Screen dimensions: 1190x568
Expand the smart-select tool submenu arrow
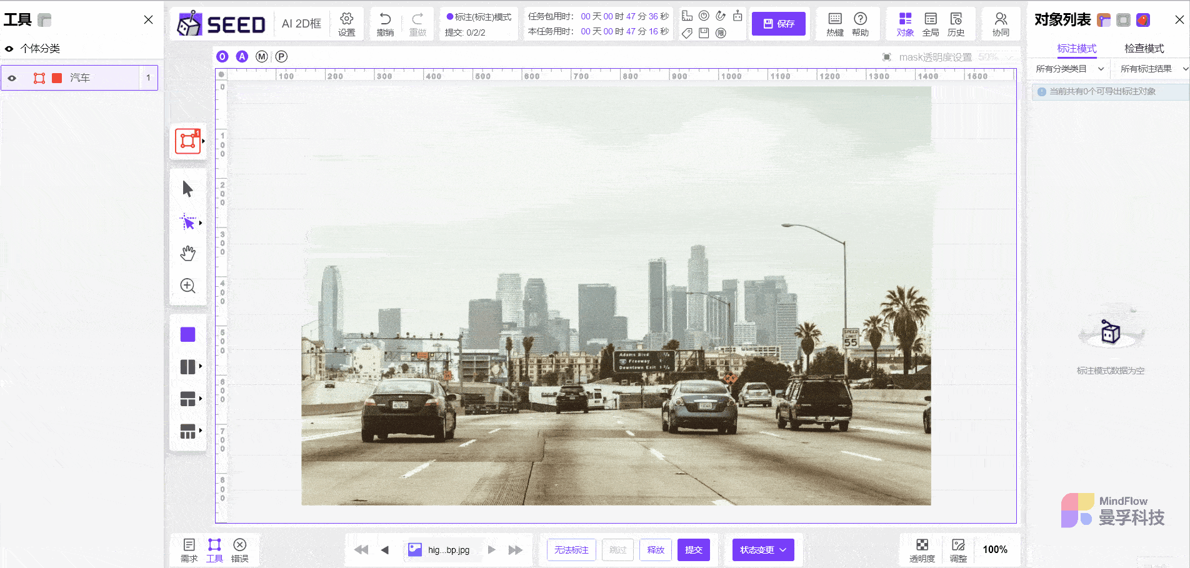pos(200,222)
